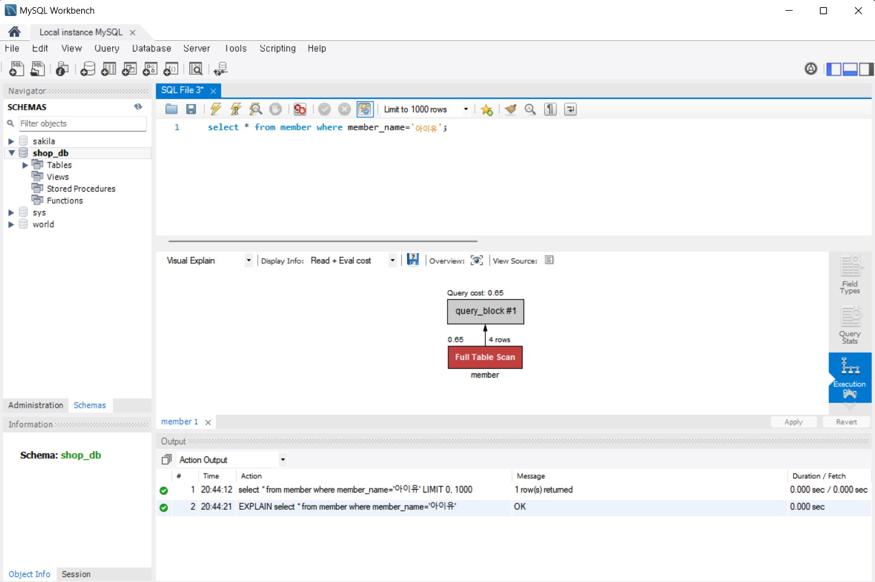This screenshot has width=875, height=582.
Task: Toggle the execution plan overview
Action: 477,260
